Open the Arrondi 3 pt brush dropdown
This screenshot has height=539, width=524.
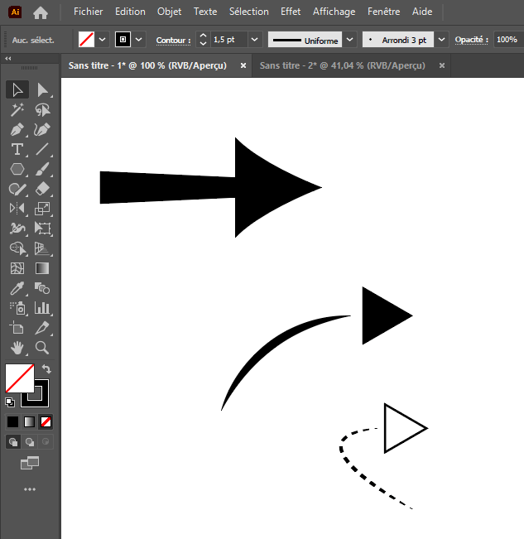click(x=441, y=40)
